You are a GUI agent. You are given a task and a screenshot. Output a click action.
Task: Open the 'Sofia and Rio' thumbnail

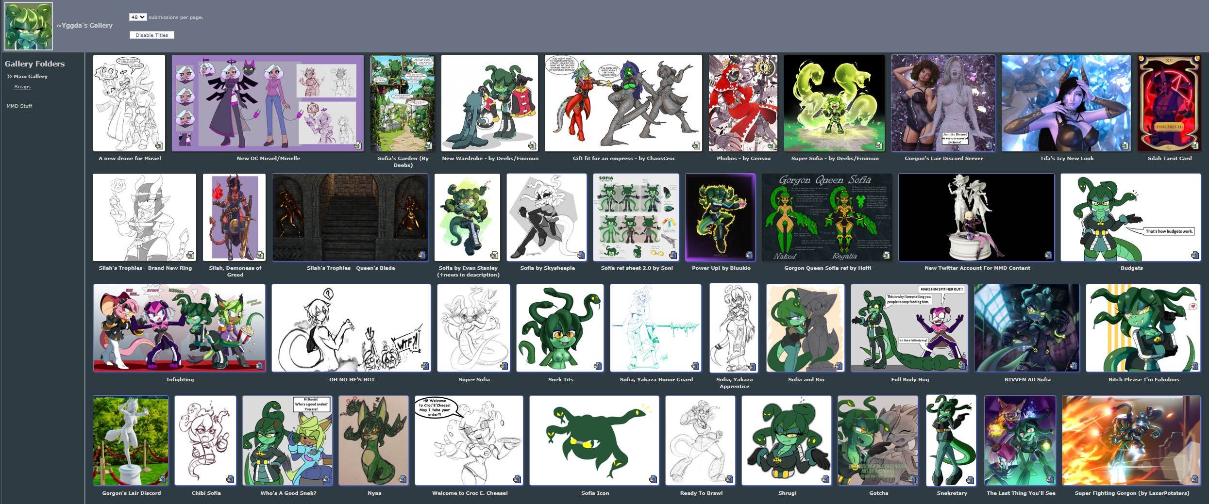click(806, 328)
